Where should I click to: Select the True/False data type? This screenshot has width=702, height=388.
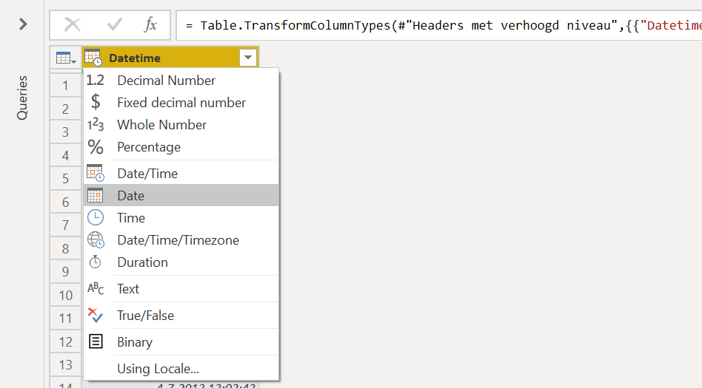(x=145, y=316)
